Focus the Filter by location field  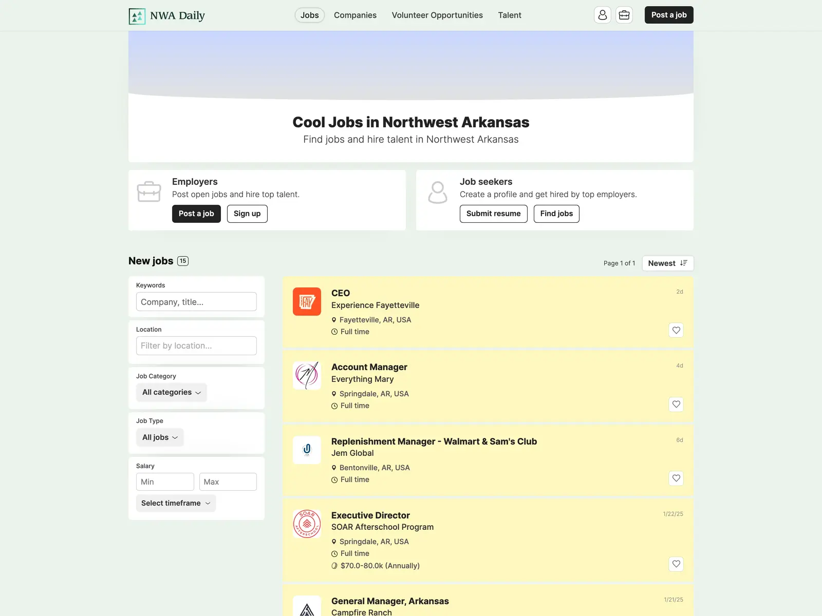(196, 345)
